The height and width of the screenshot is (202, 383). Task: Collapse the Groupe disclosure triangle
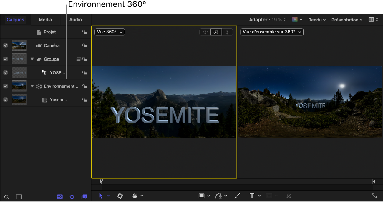coord(32,59)
